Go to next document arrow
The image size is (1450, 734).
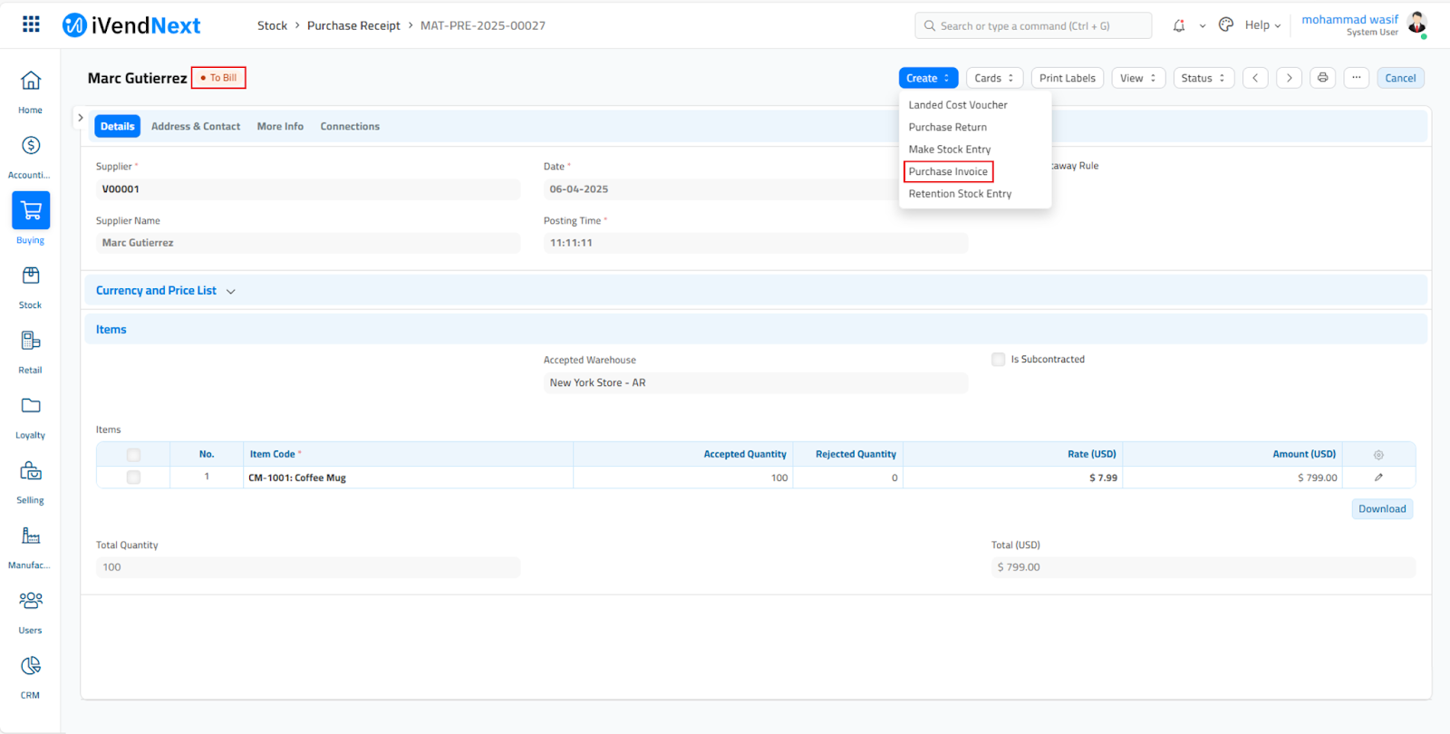click(x=1290, y=78)
